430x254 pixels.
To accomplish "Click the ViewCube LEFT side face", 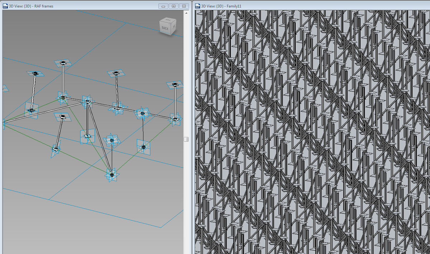I will click(x=173, y=27).
